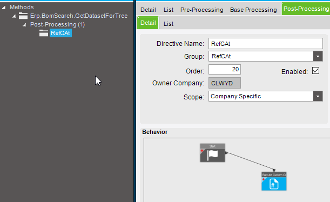Click the connector line between workflow nodes
The height and width of the screenshot is (202, 330).
click(x=251, y=161)
